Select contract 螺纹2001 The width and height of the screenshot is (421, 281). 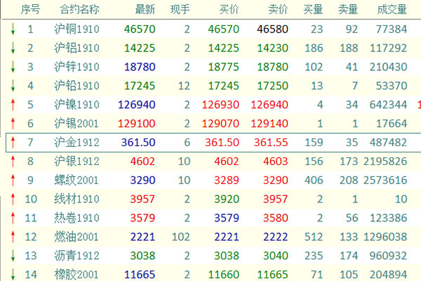coord(76,180)
